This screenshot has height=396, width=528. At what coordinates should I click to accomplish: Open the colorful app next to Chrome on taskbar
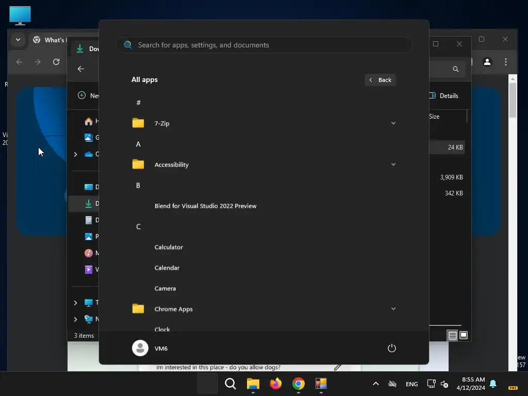pyautogui.click(x=321, y=384)
